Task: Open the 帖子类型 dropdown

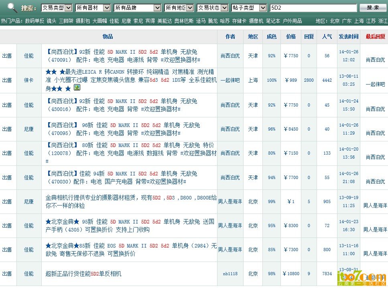Action: (x=249, y=8)
